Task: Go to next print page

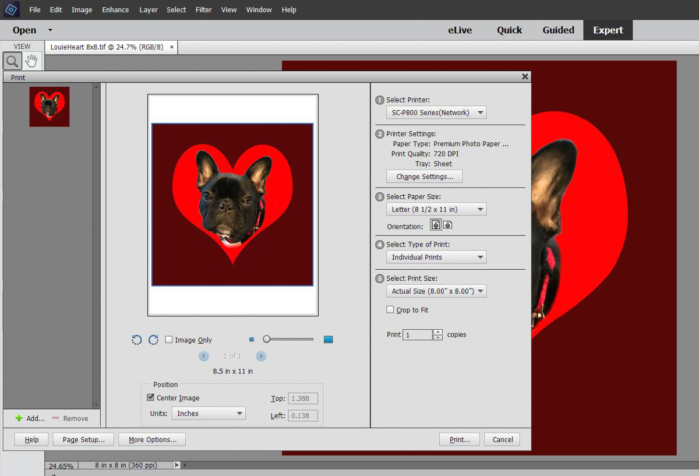Action: click(x=261, y=356)
